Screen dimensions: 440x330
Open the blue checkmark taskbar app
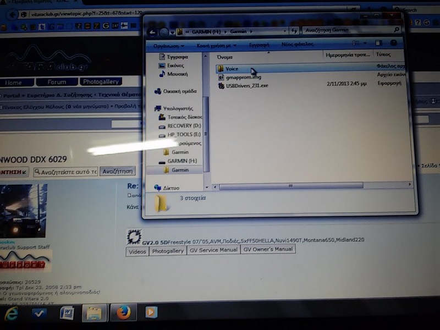pyautogui.click(x=39, y=313)
